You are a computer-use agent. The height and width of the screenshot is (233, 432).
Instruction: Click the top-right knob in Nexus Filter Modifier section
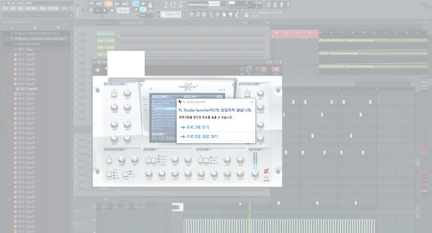coord(127,94)
